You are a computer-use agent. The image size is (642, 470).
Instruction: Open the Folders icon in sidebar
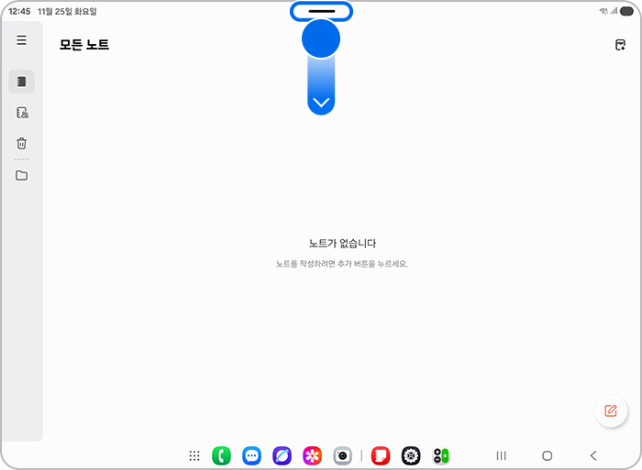coord(22,176)
